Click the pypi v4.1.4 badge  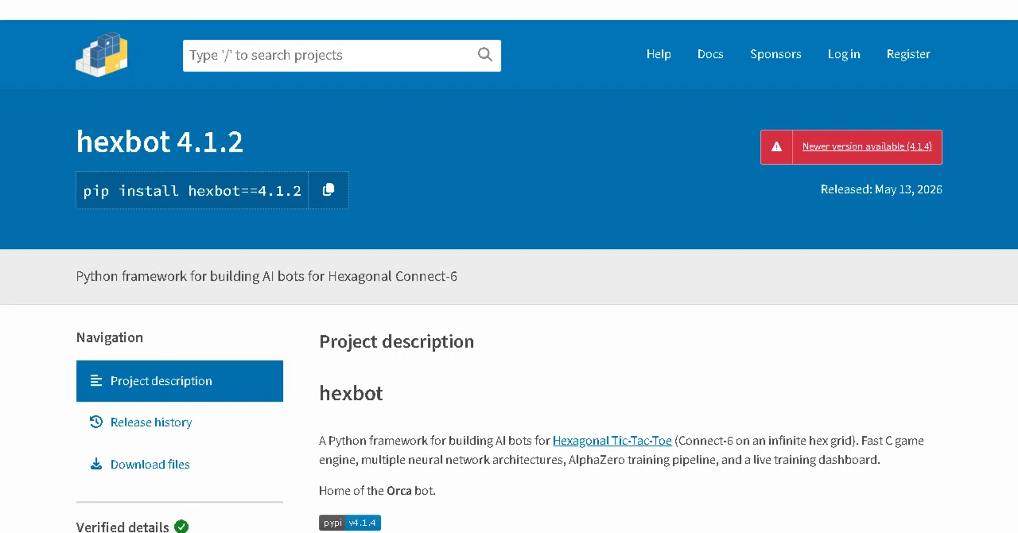coord(350,523)
